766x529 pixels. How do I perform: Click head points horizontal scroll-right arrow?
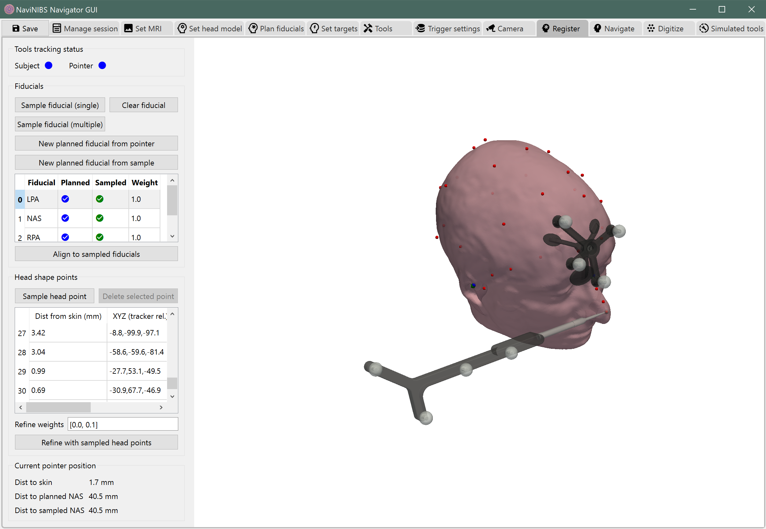pyautogui.click(x=161, y=407)
